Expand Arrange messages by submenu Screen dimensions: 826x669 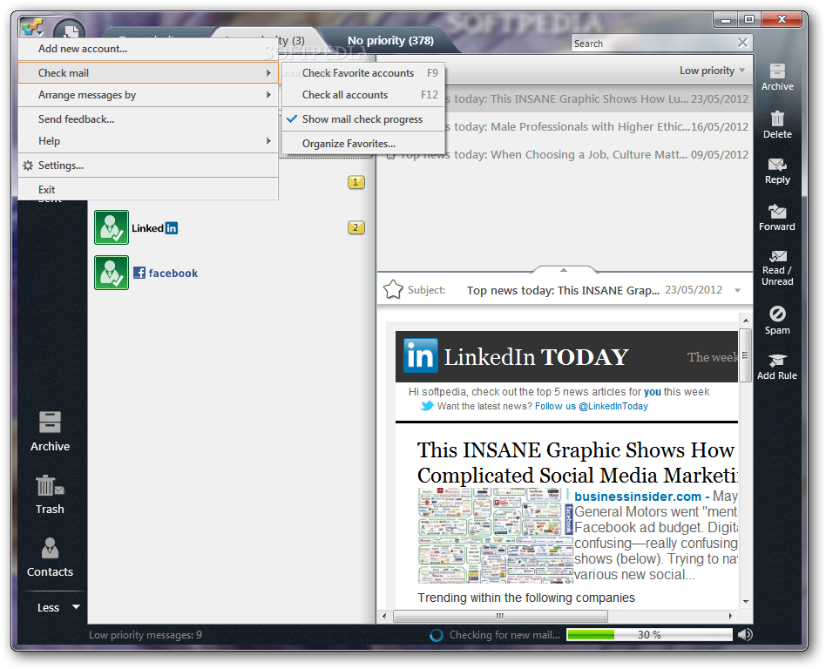tap(148, 95)
